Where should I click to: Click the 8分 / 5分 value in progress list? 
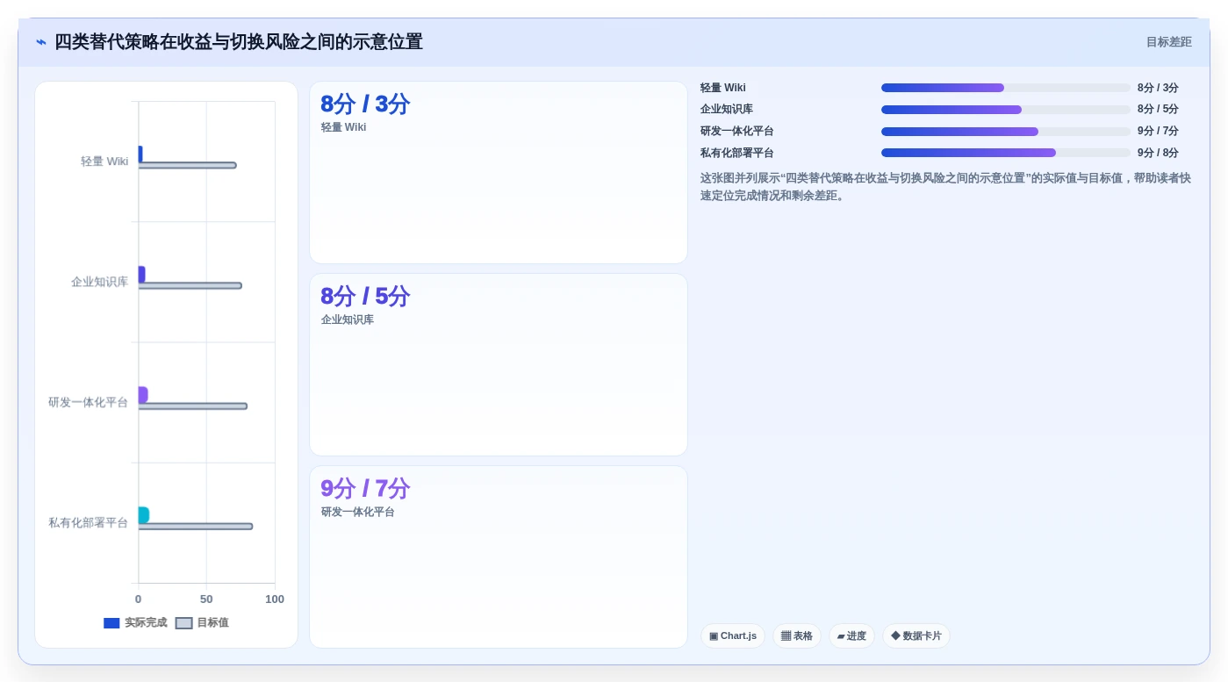pos(1158,110)
